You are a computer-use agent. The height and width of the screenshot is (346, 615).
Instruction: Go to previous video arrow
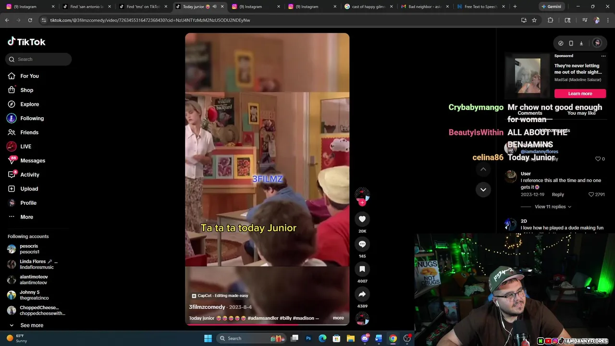pyautogui.click(x=483, y=169)
